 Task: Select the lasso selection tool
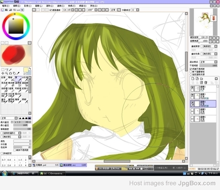[7, 69]
